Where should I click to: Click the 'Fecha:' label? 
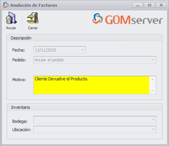tap(18, 50)
